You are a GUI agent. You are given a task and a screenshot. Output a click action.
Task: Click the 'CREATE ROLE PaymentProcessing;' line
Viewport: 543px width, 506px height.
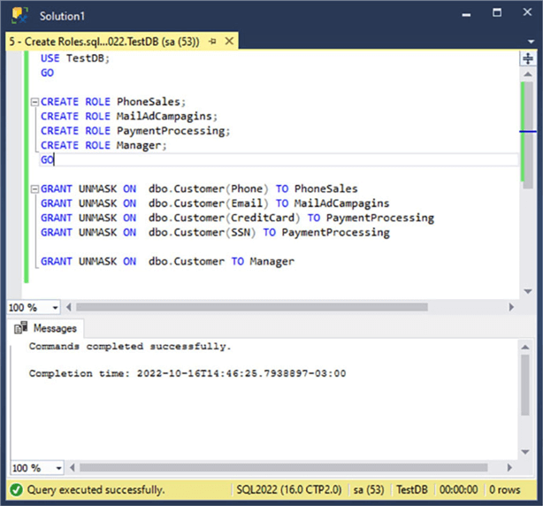(x=135, y=131)
